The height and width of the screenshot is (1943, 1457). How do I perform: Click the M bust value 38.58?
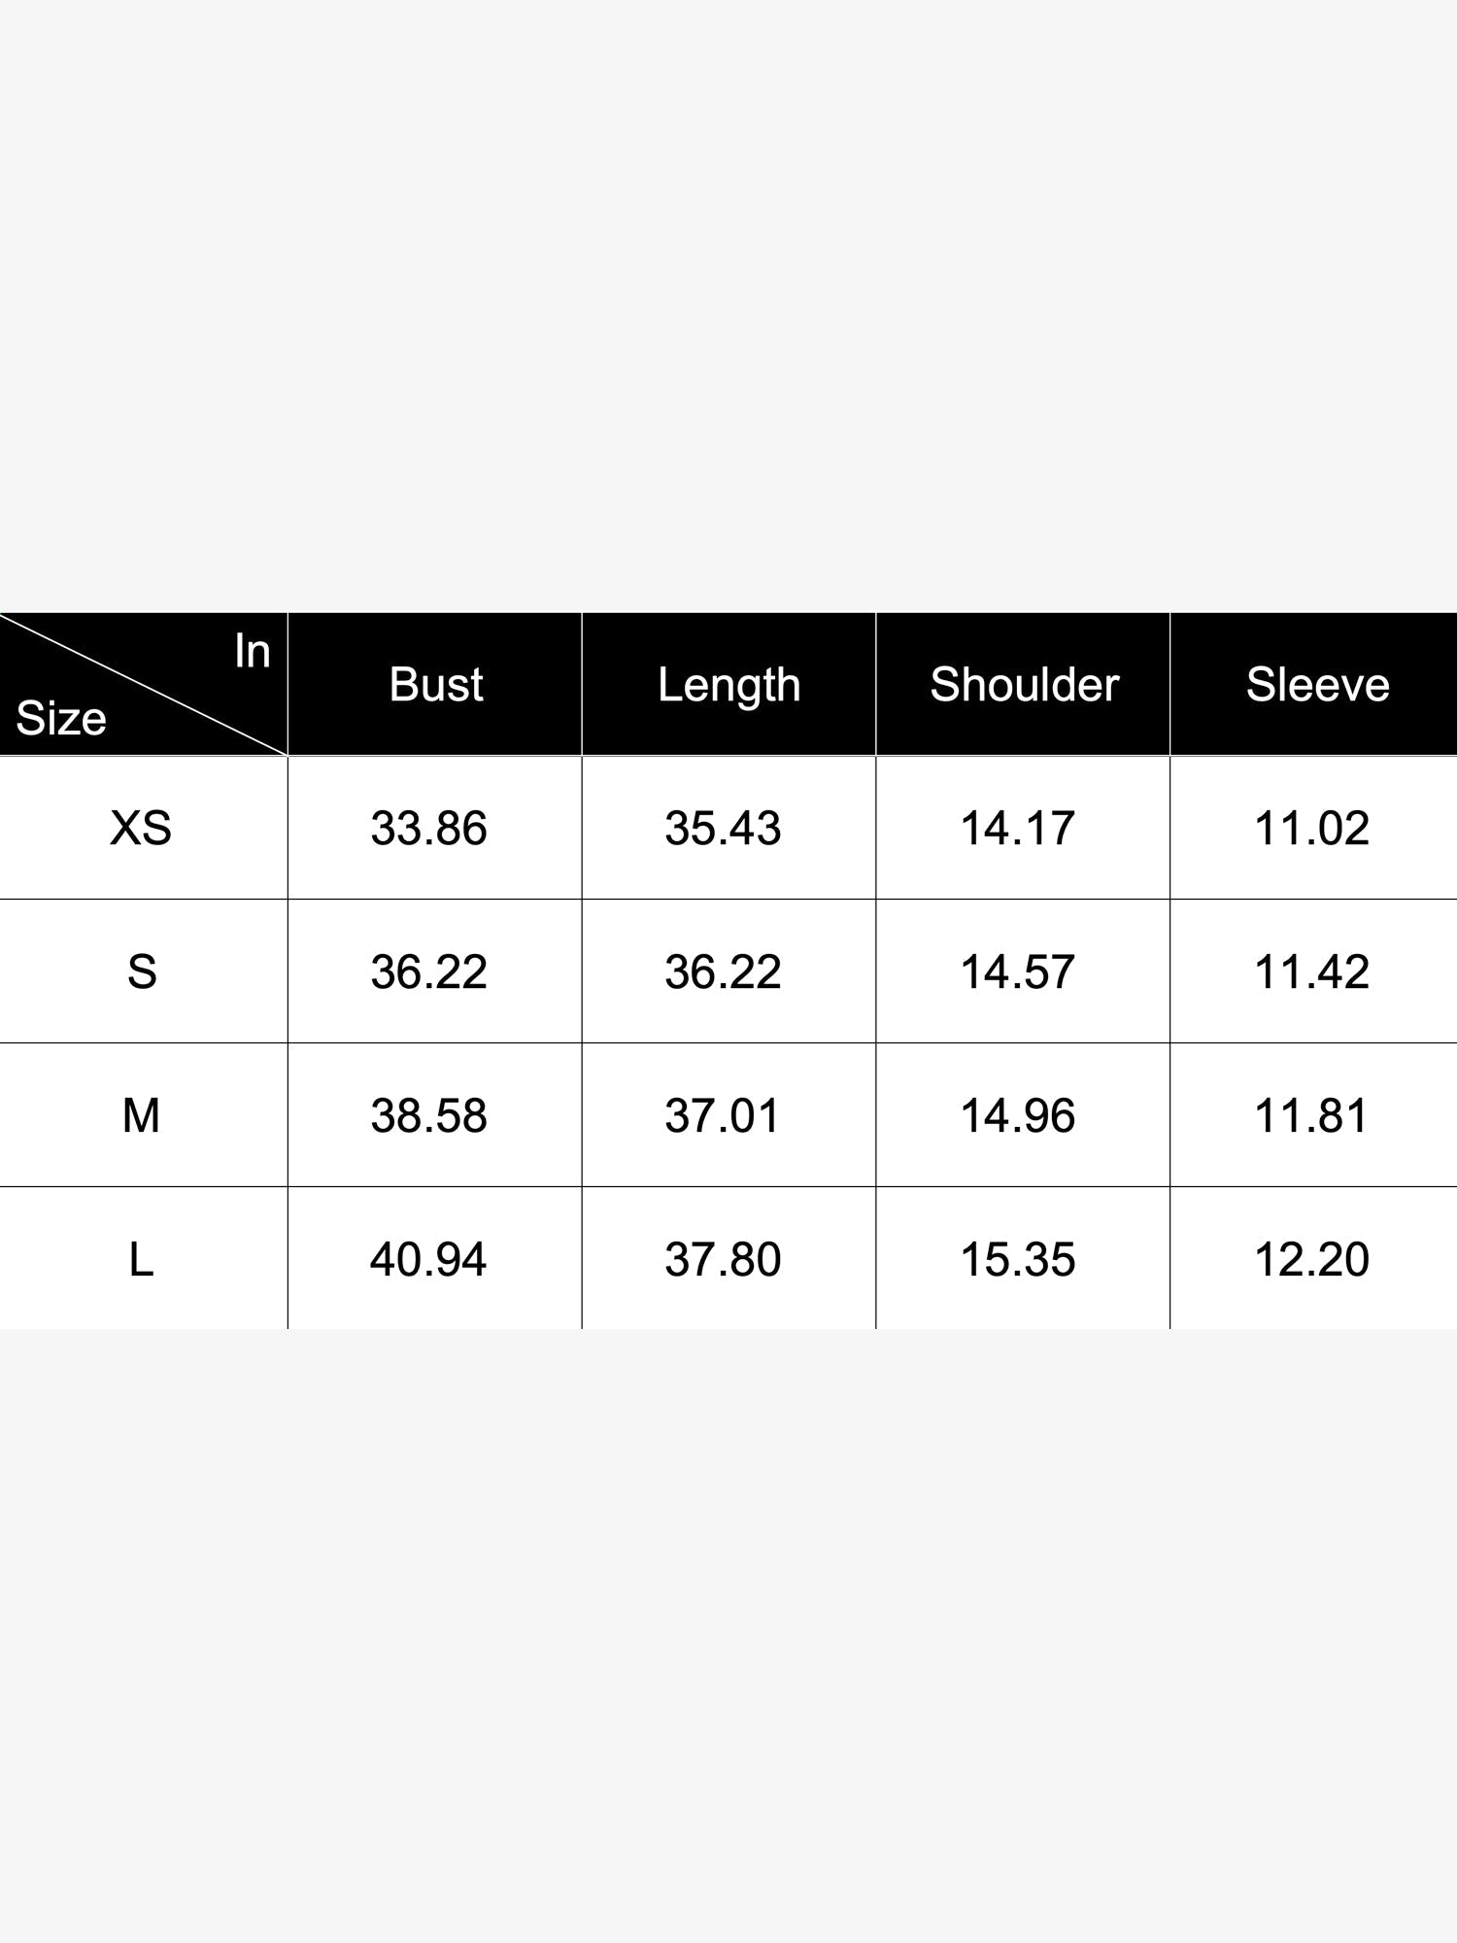428,1115
